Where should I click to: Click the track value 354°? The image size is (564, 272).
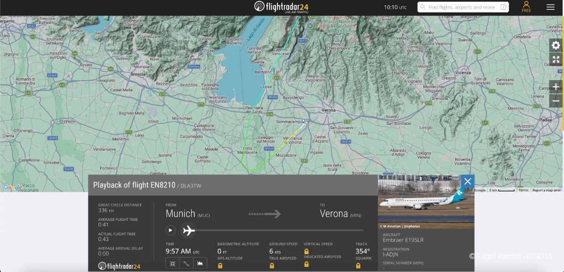point(362,251)
